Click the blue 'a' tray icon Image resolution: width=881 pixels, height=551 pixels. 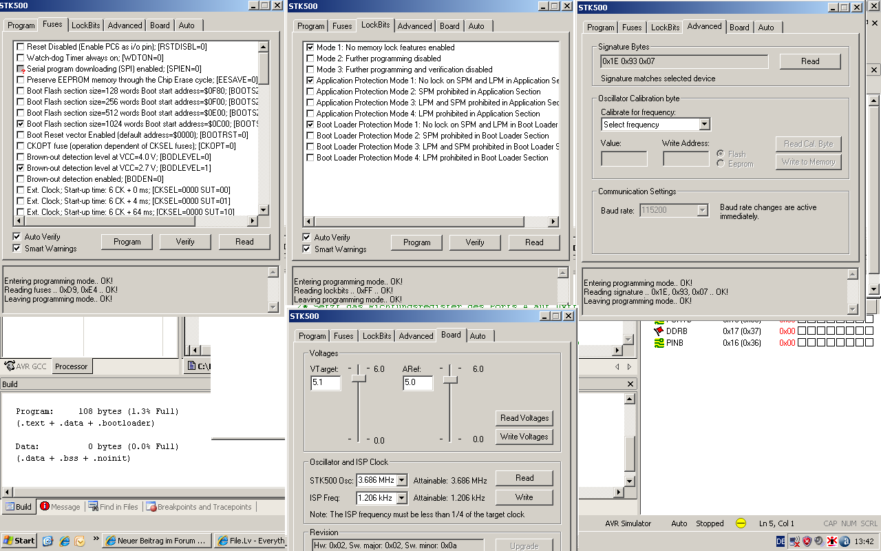coord(845,541)
